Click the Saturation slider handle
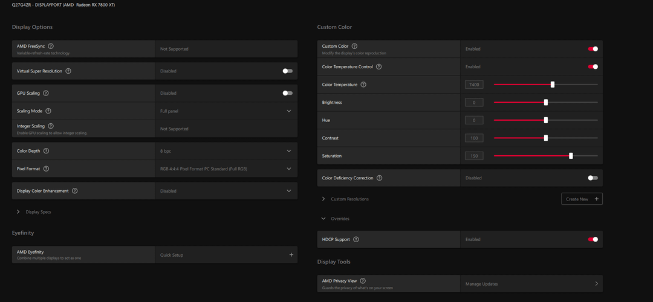 (571, 156)
